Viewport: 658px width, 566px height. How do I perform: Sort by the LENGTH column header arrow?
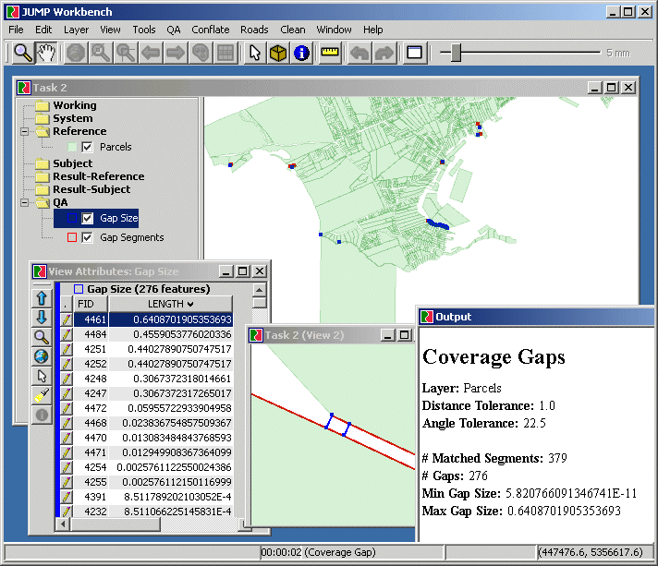[191, 304]
